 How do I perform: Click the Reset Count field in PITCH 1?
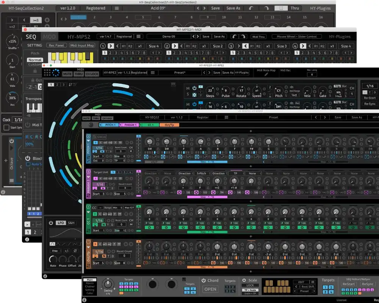121,151
